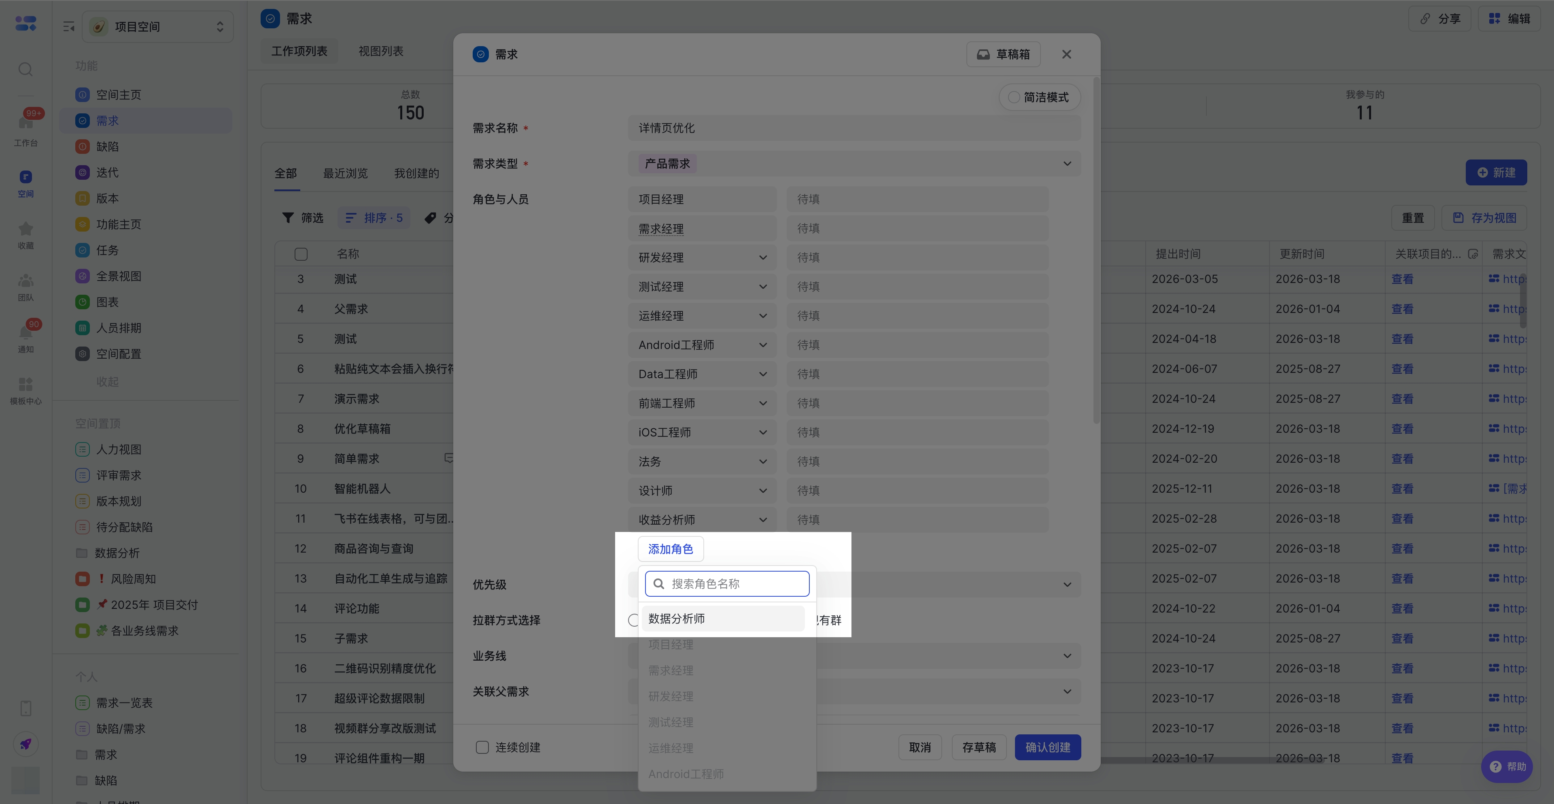This screenshot has width=1554, height=804.
Task: Select the 拉群方式选择 radio option
Action: point(633,620)
